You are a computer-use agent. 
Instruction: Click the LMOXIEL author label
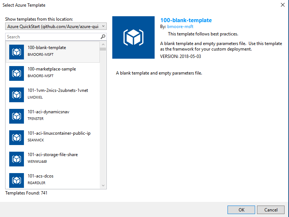pos(35,97)
